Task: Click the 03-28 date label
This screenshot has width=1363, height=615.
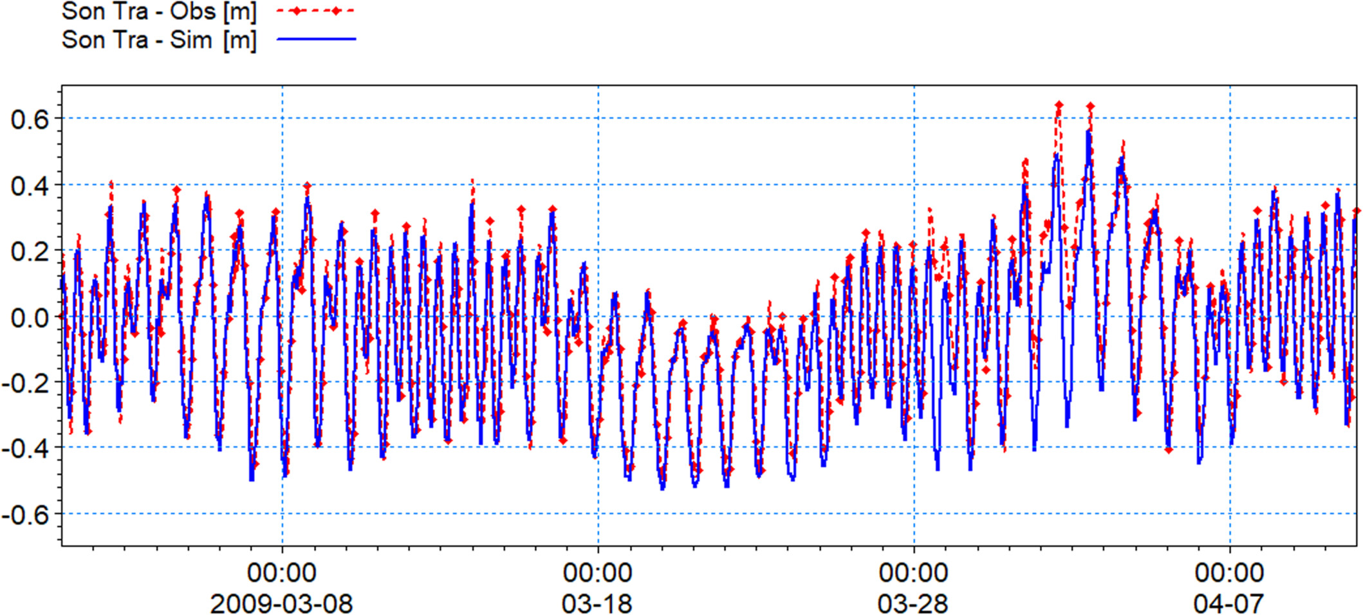Action: click(x=913, y=603)
